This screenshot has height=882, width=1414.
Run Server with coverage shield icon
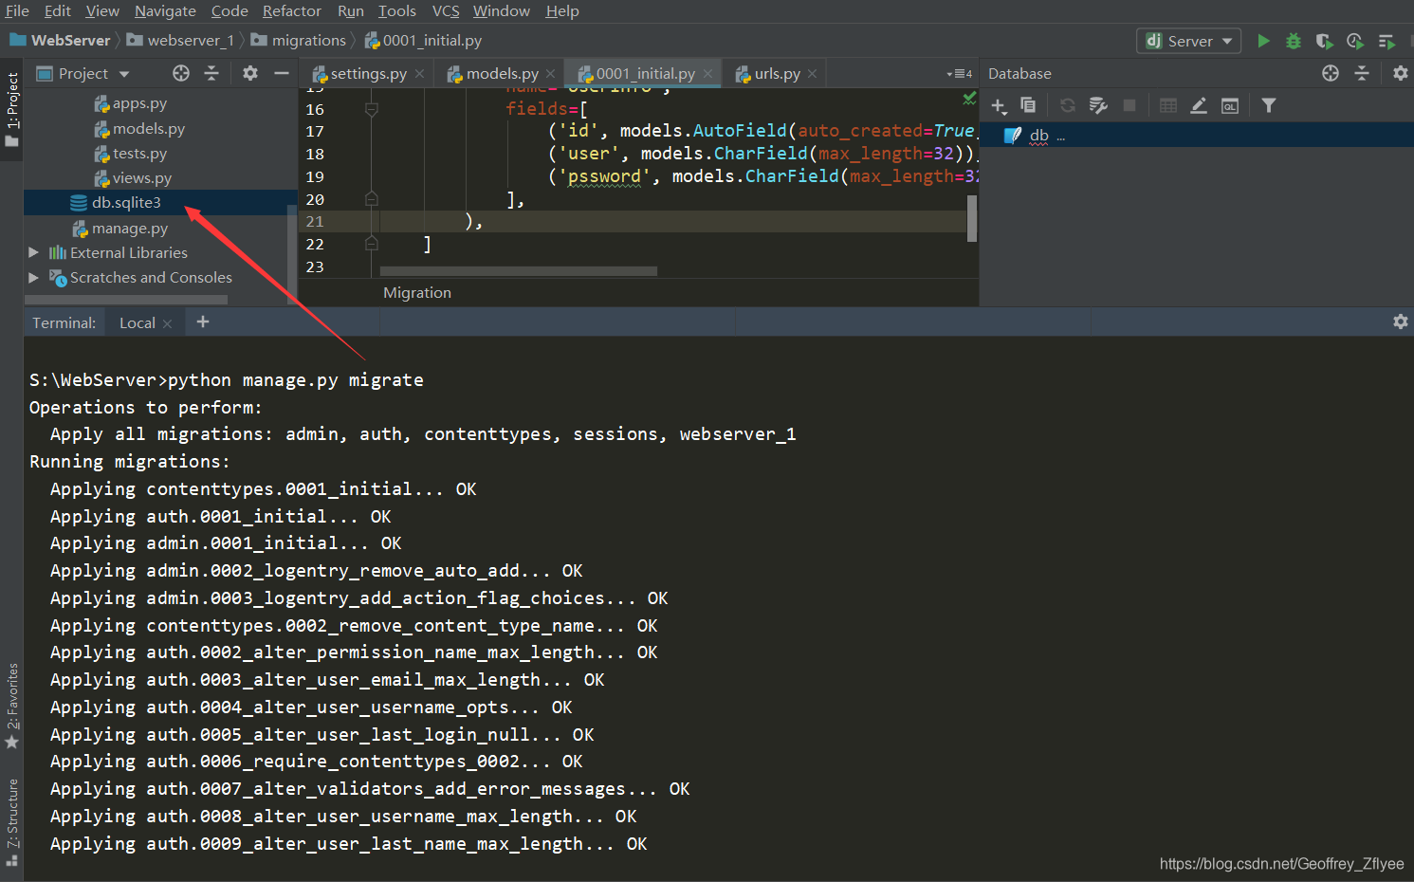(x=1324, y=41)
